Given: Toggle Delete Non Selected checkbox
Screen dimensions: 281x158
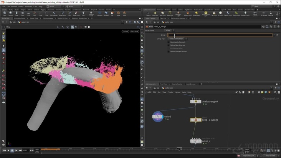Looking at the screenshot, I should pyautogui.click(x=169, y=45).
